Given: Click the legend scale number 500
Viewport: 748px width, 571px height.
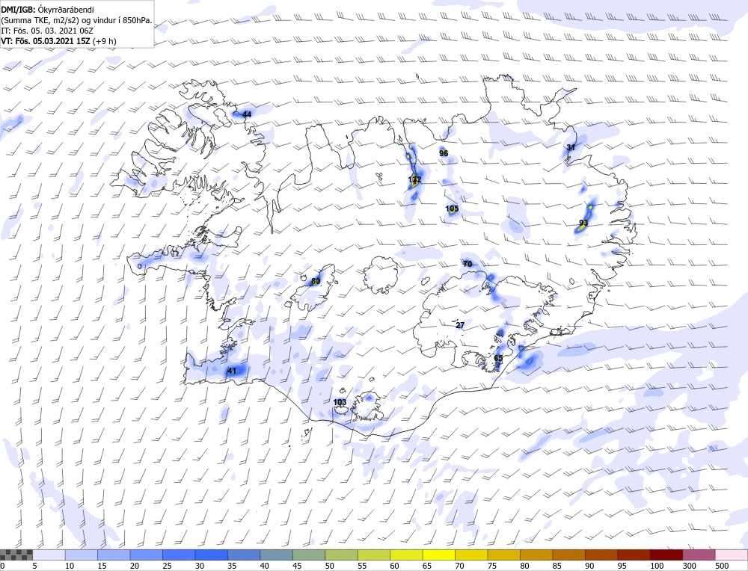Looking at the screenshot, I should tap(721, 566).
